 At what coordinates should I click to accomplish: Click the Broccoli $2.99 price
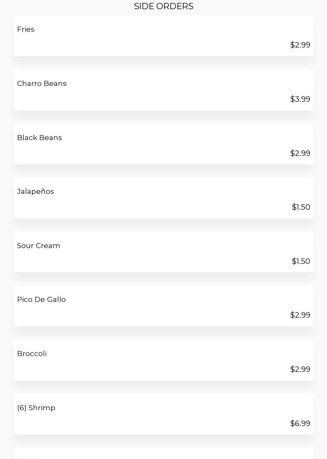[x=300, y=369]
